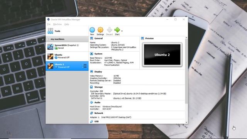This screenshot has width=247, height=139.
Task: Click the Discard toolbar icon
Action: 109,30
